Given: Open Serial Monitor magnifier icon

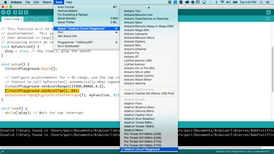Looking at the screenshot, I should (268, 12).
